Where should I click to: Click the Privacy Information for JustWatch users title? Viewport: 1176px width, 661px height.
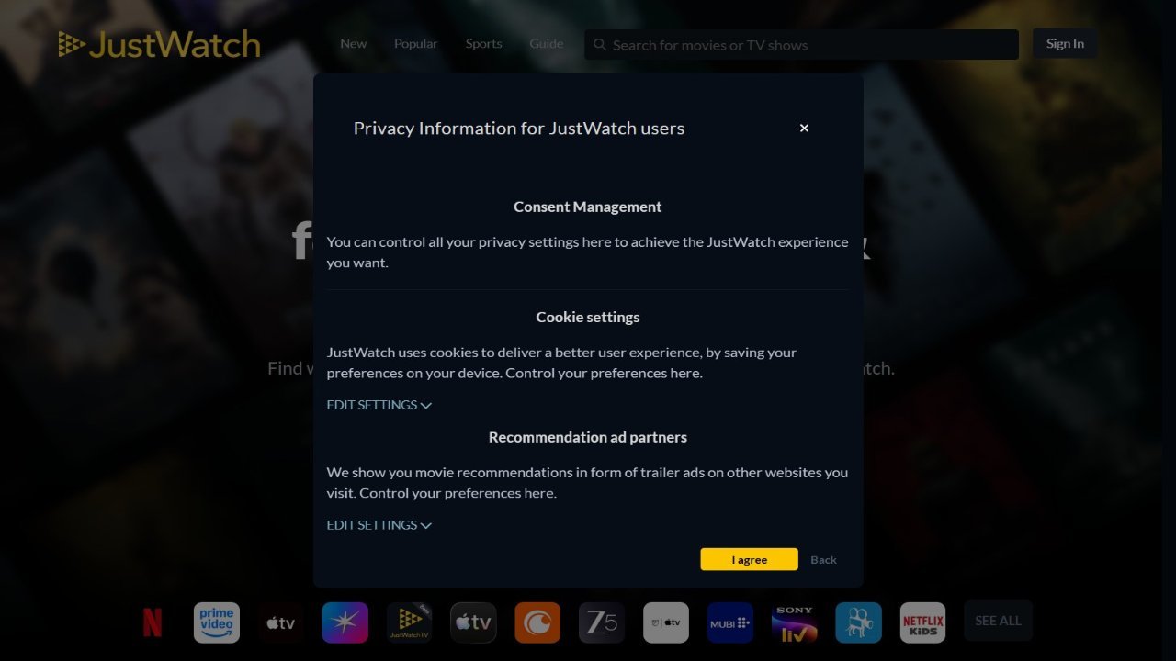(x=519, y=129)
